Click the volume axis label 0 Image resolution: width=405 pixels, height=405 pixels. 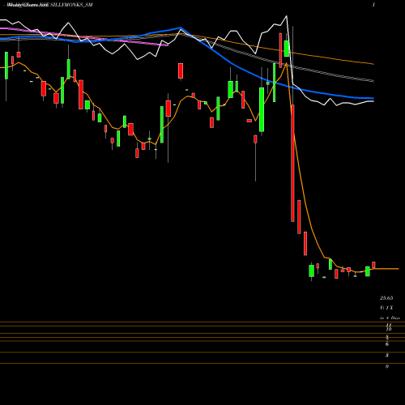pyautogui.click(x=387, y=366)
